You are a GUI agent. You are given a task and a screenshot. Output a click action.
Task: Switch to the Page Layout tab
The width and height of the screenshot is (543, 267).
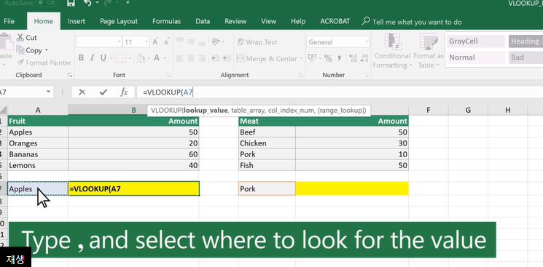119,21
